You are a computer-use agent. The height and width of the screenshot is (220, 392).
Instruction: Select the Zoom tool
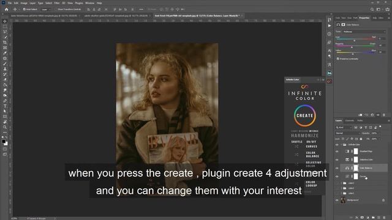point(5,127)
